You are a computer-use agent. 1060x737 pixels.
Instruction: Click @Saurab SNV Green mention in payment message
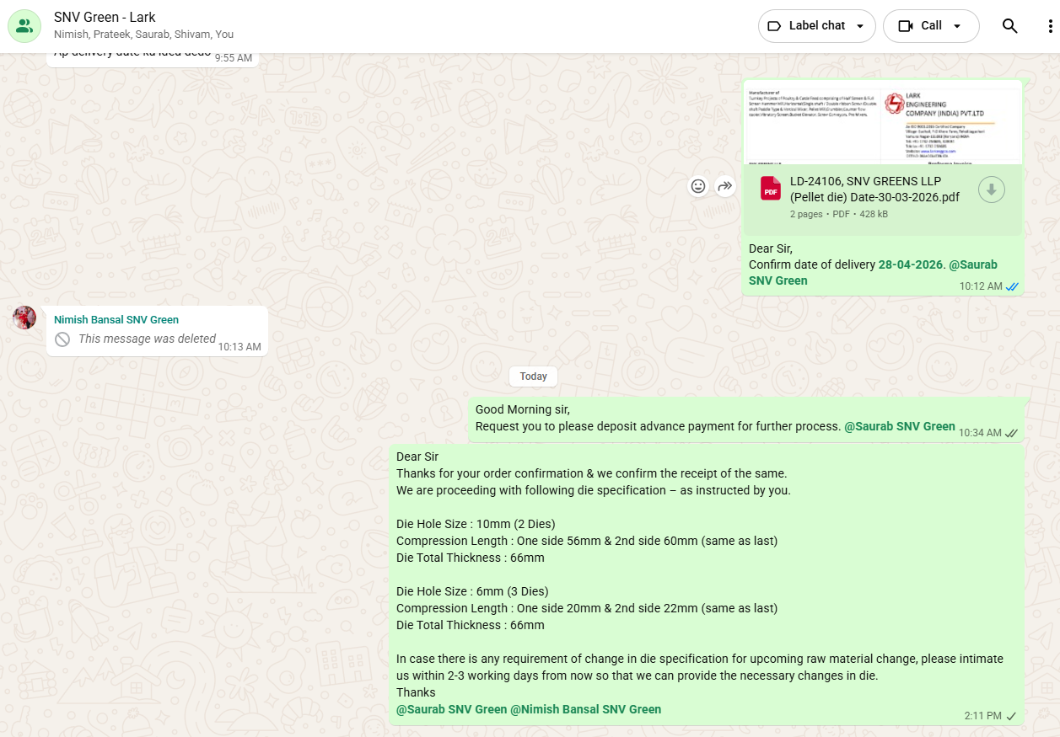click(900, 427)
